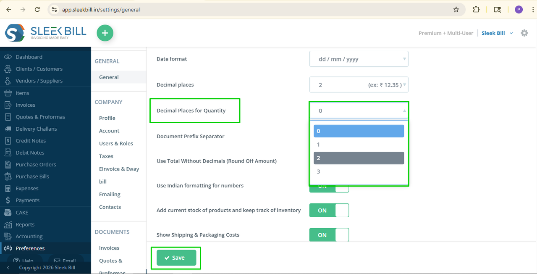The width and height of the screenshot is (537, 274).
Task: Click Premium + Multi-User plan label
Action: [x=446, y=33]
